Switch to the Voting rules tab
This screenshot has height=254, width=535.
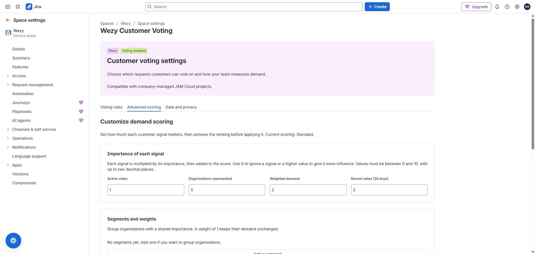coord(111,107)
